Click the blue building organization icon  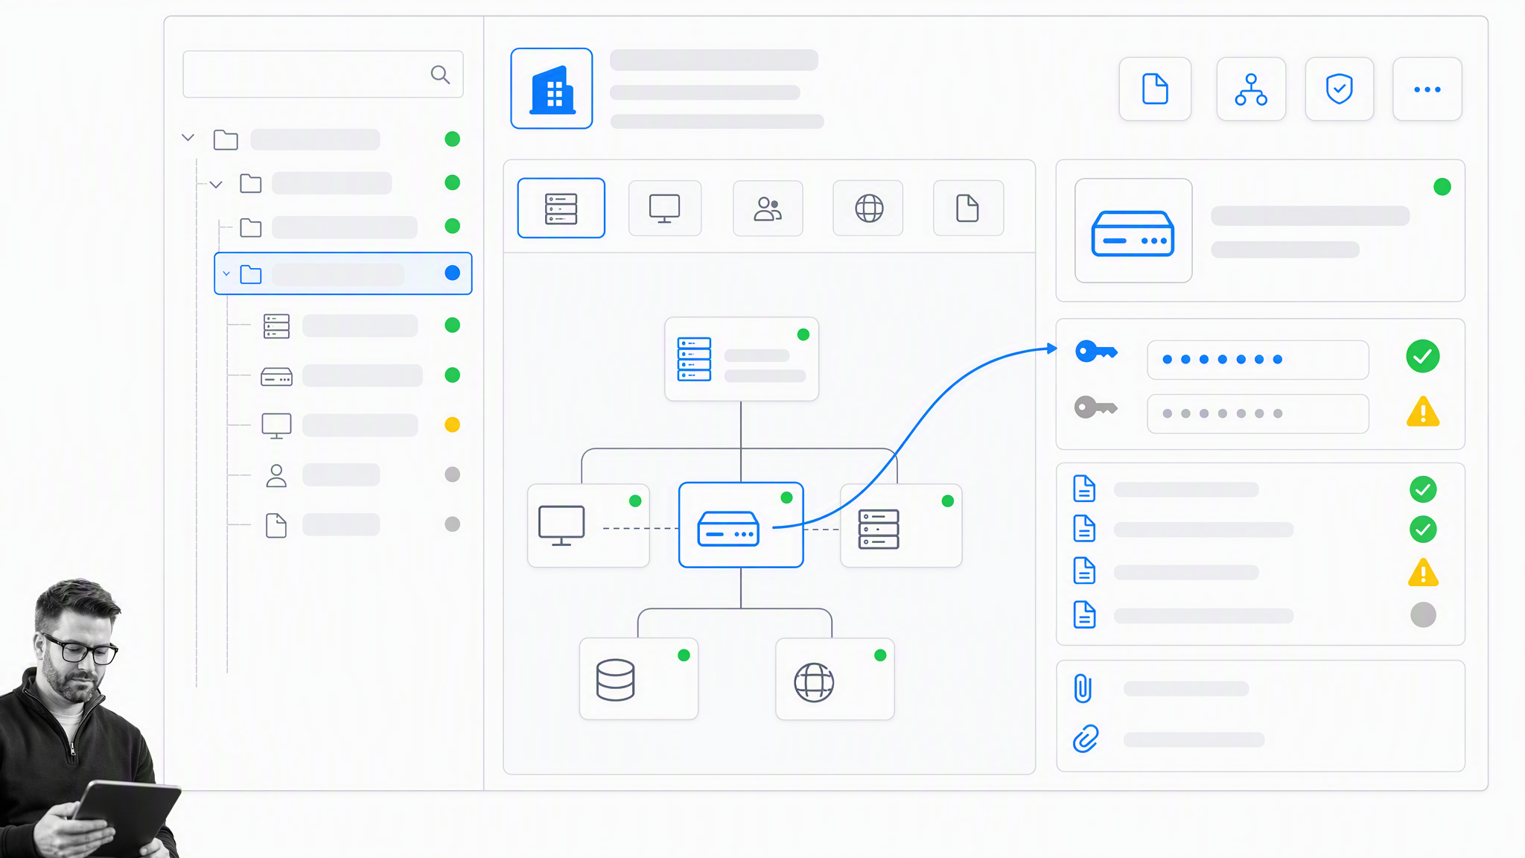(552, 89)
